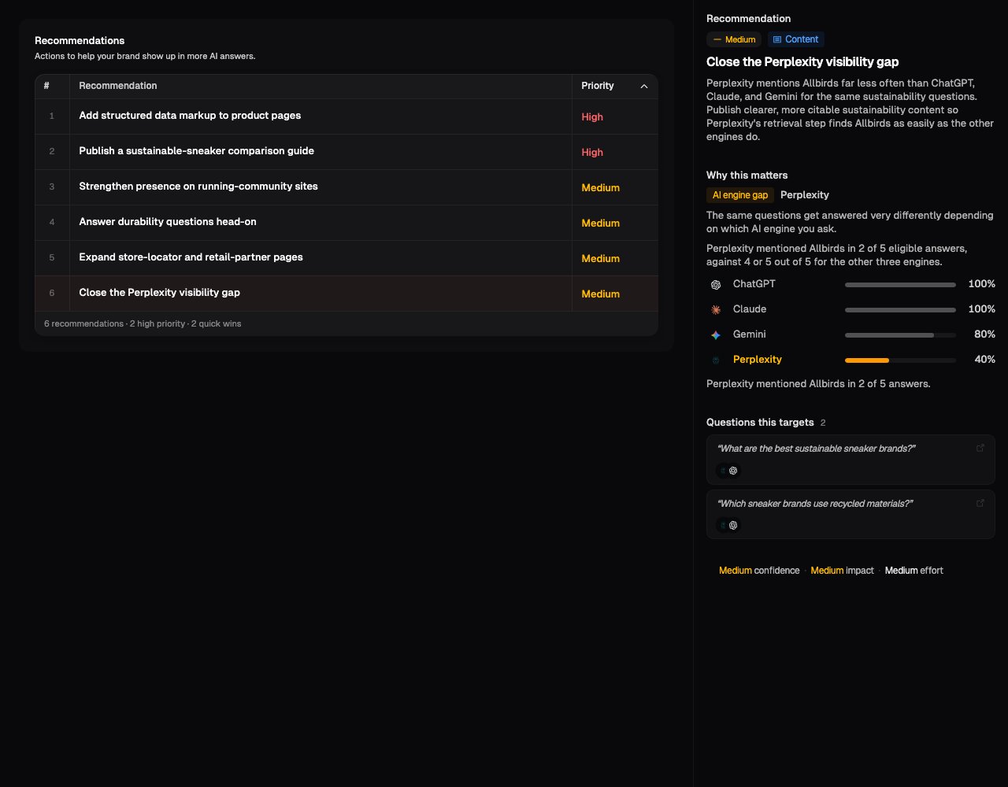Click Medium priority cell for store-locator row

[x=614, y=258]
